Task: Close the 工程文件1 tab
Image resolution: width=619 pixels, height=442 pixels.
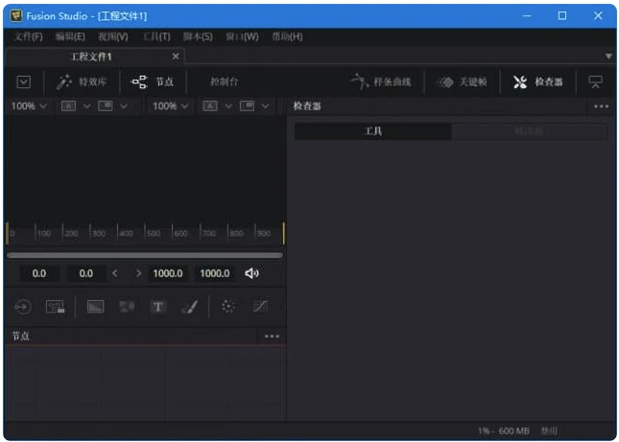Action: 176,57
